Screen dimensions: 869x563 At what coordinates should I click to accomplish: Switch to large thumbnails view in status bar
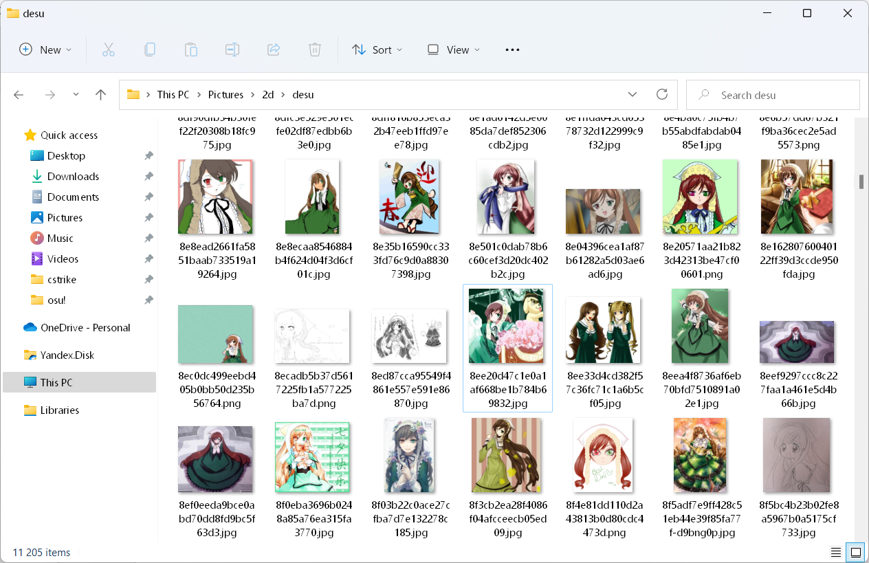click(x=855, y=552)
